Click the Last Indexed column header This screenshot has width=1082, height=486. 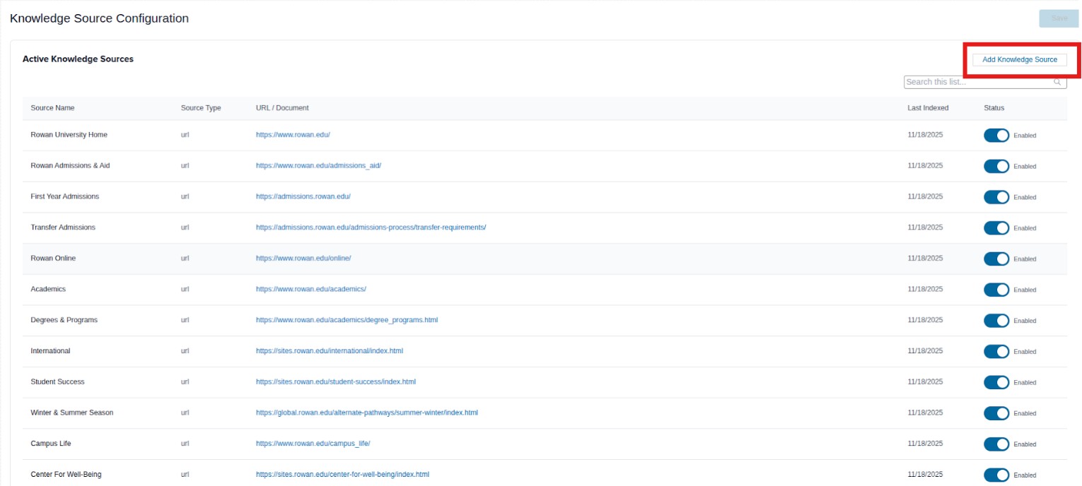(927, 108)
